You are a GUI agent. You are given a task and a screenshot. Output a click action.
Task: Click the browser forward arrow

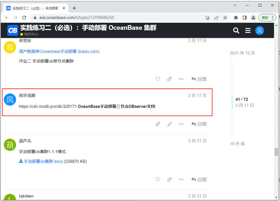point(15,18)
